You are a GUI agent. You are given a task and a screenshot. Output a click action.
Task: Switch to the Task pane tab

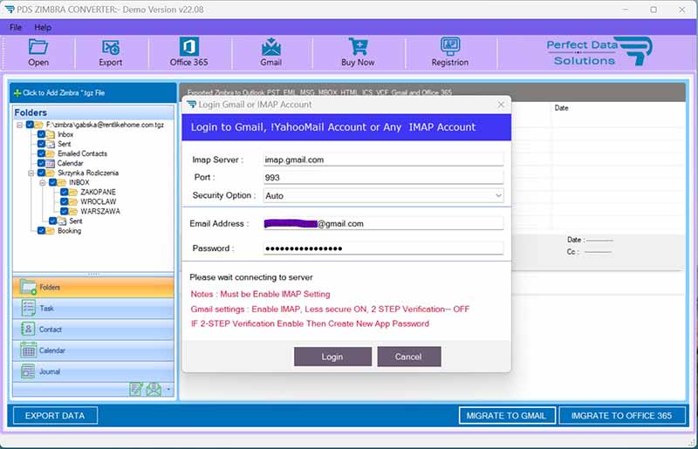click(x=93, y=308)
